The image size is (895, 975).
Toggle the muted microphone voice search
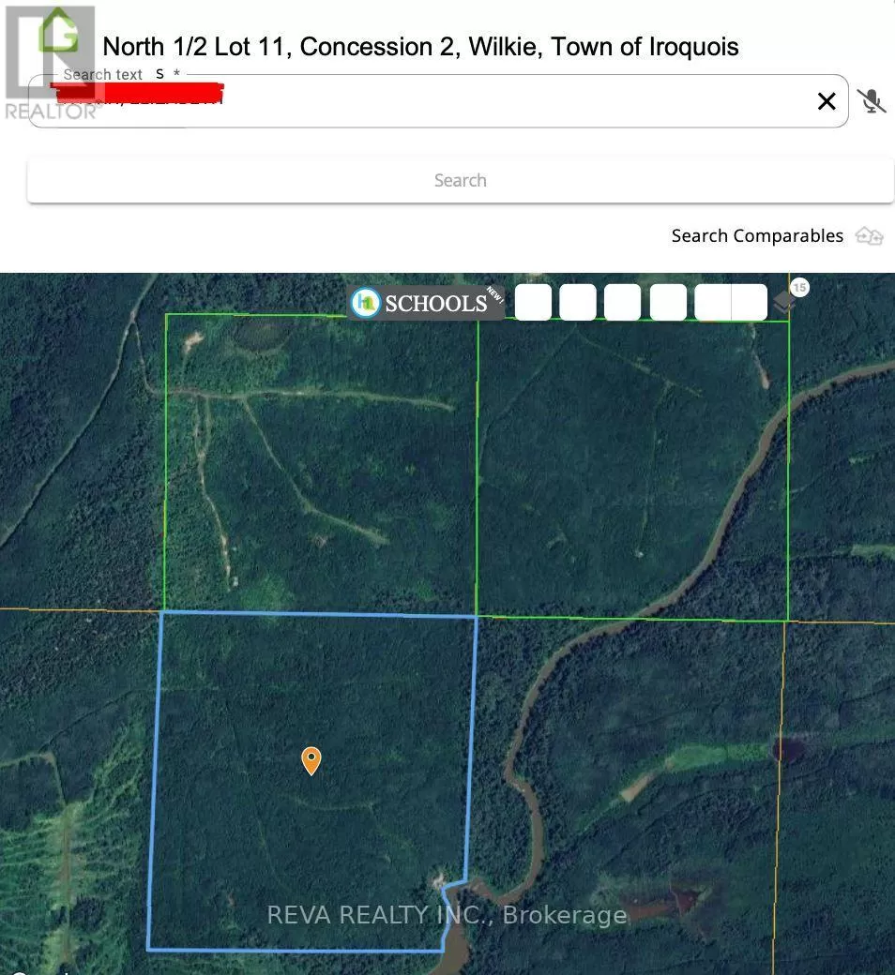[x=871, y=101]
